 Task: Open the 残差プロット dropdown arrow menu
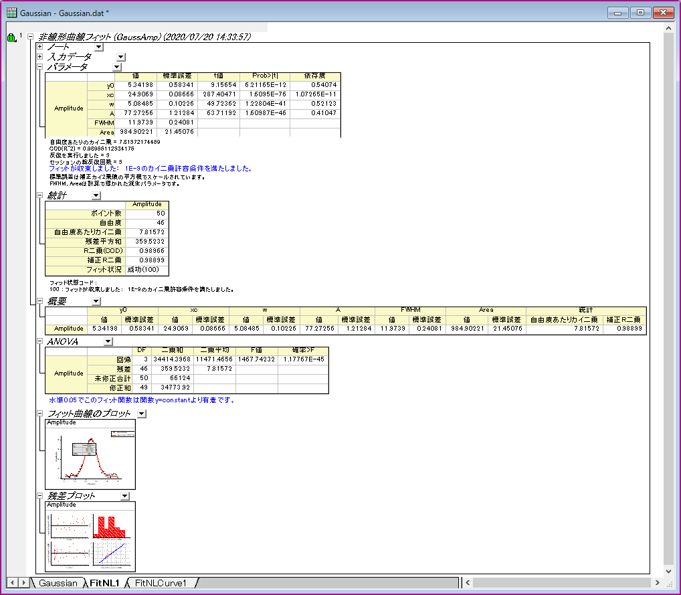125,496
